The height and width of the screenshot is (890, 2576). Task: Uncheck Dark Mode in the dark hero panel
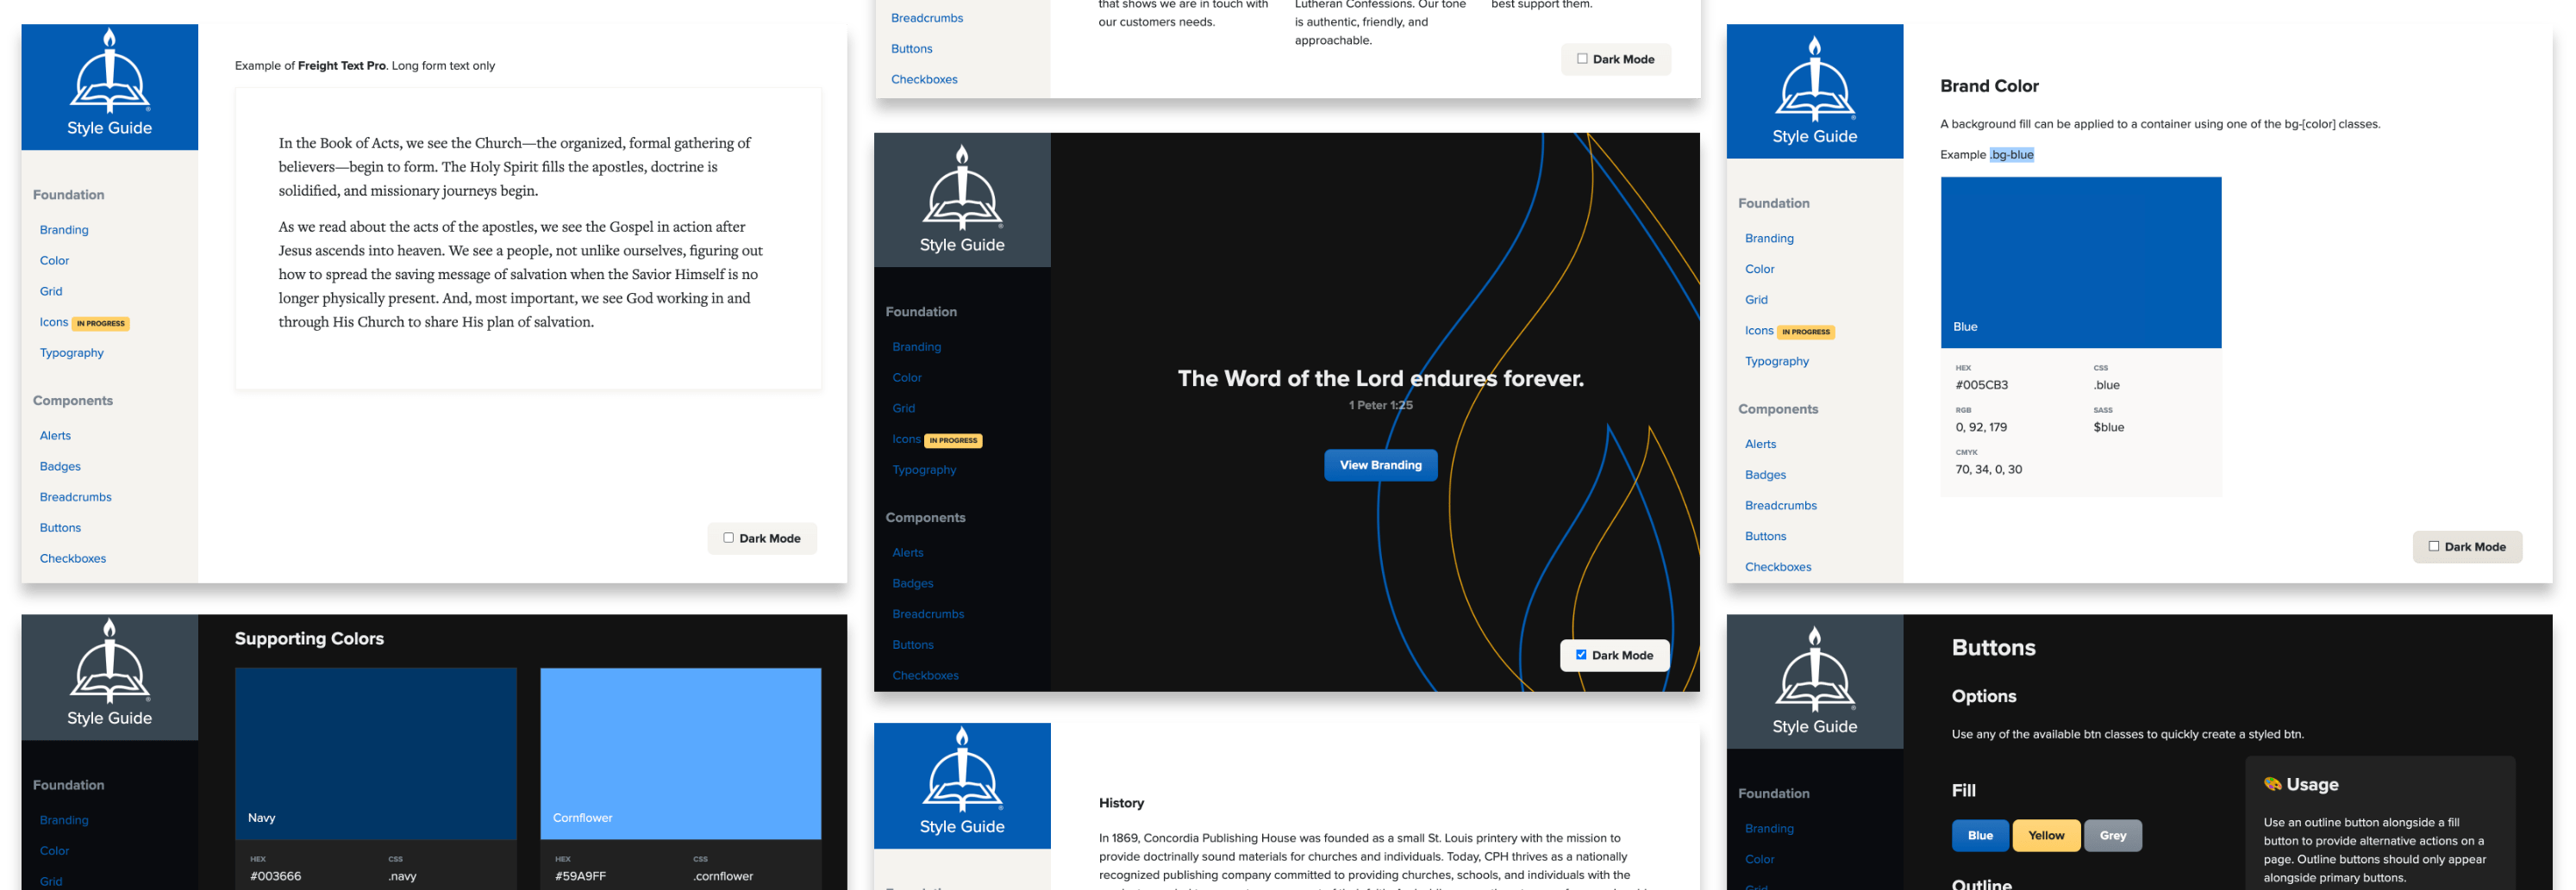(1581, 654)
